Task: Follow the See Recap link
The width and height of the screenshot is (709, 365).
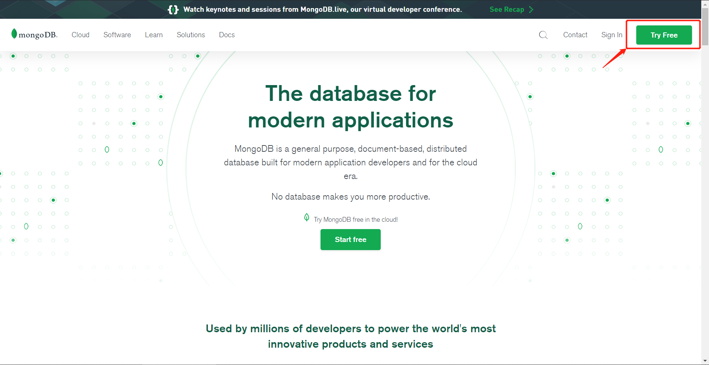Action: coord(511,10)
